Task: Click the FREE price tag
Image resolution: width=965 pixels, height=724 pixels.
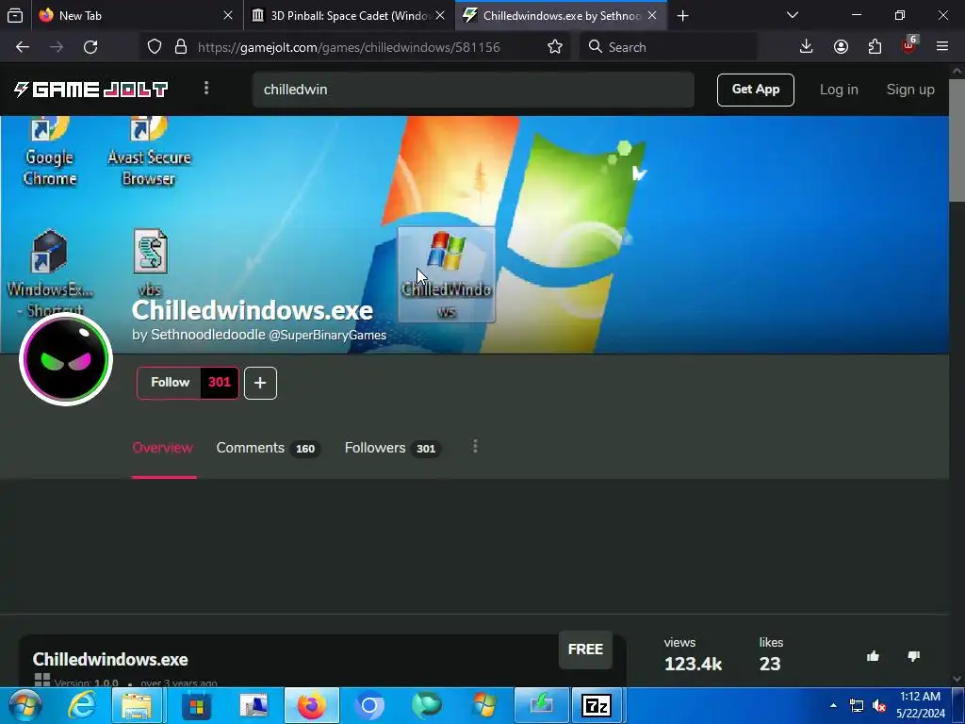Action: [x=585, y=650]
